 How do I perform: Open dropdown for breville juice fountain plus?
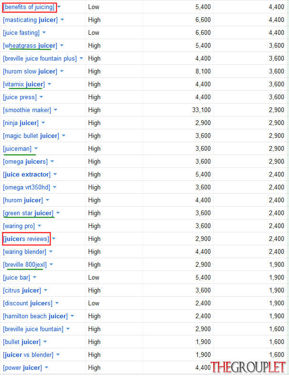[81, 59]
